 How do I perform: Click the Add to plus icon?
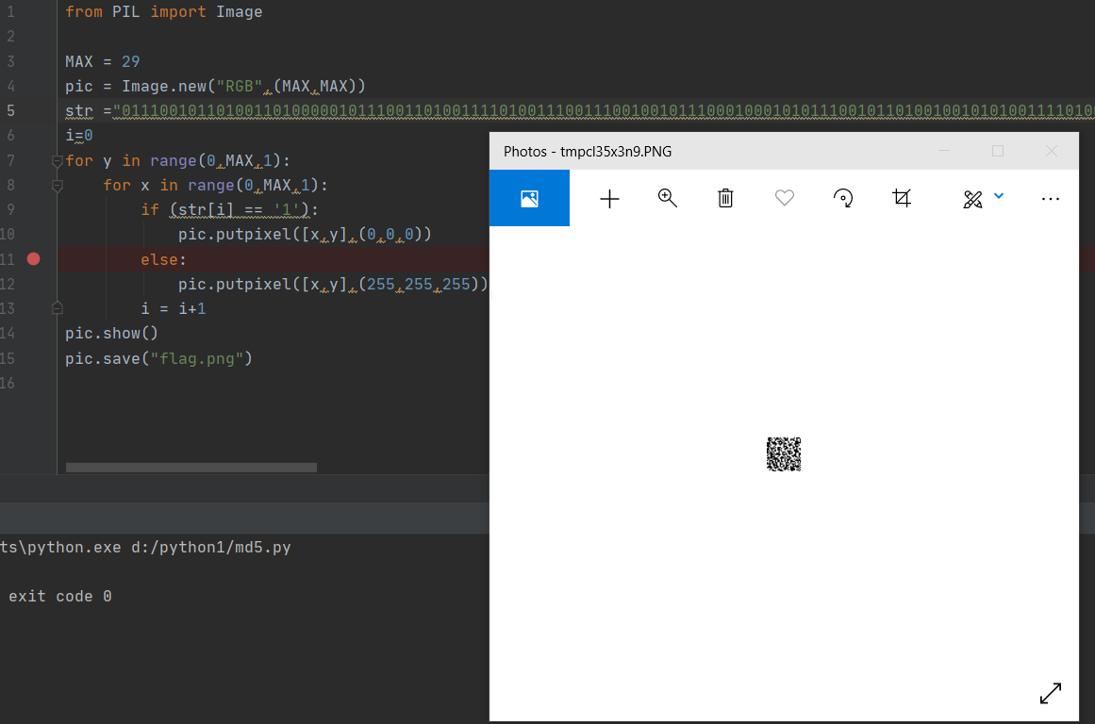[x=610, y=199]
